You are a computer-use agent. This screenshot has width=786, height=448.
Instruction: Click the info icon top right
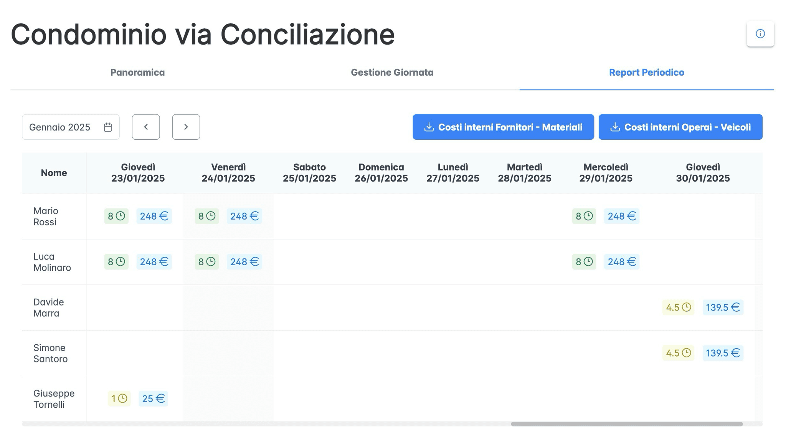(760, 34)
